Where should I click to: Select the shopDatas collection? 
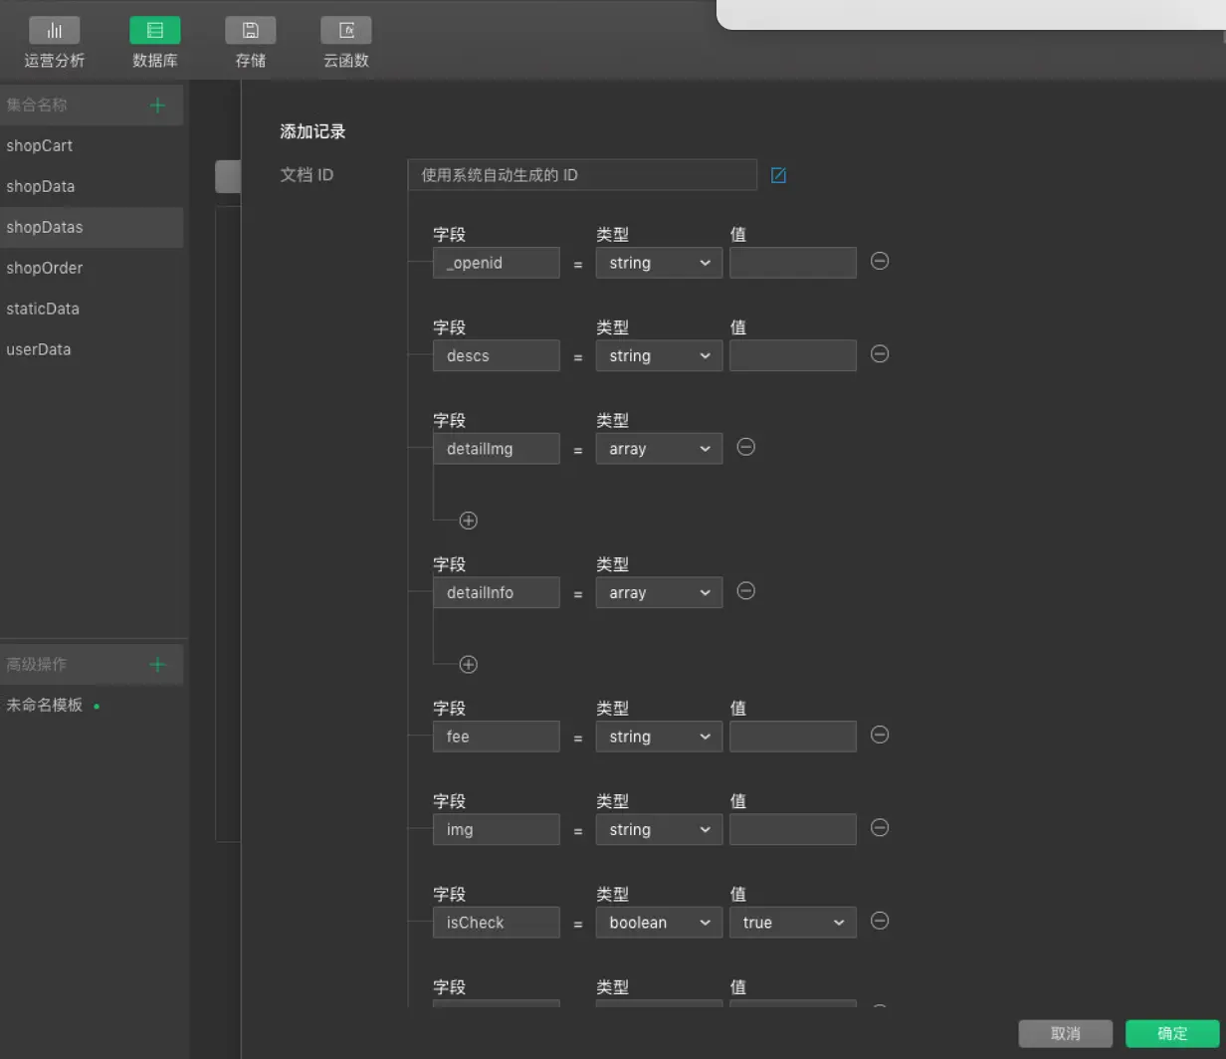(x=92, y=227)
